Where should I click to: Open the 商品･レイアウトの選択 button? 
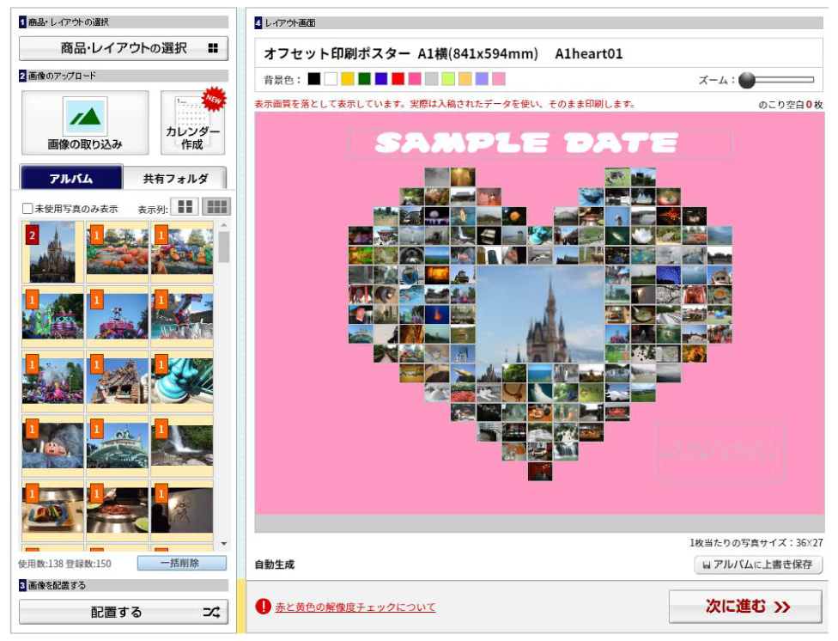coord(124,48)
